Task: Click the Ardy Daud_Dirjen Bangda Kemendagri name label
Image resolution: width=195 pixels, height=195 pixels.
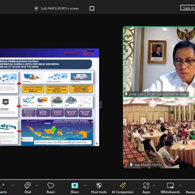Action: point(159,94)
